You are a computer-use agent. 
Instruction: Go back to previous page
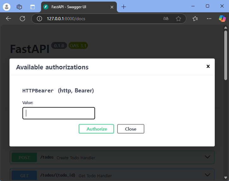tap(9, 19)
